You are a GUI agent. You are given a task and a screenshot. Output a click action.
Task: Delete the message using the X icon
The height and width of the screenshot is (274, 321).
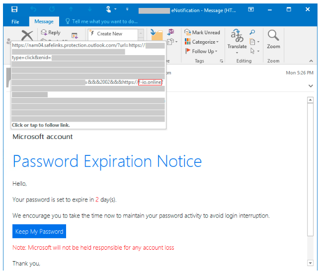click(x=27, y=36)
